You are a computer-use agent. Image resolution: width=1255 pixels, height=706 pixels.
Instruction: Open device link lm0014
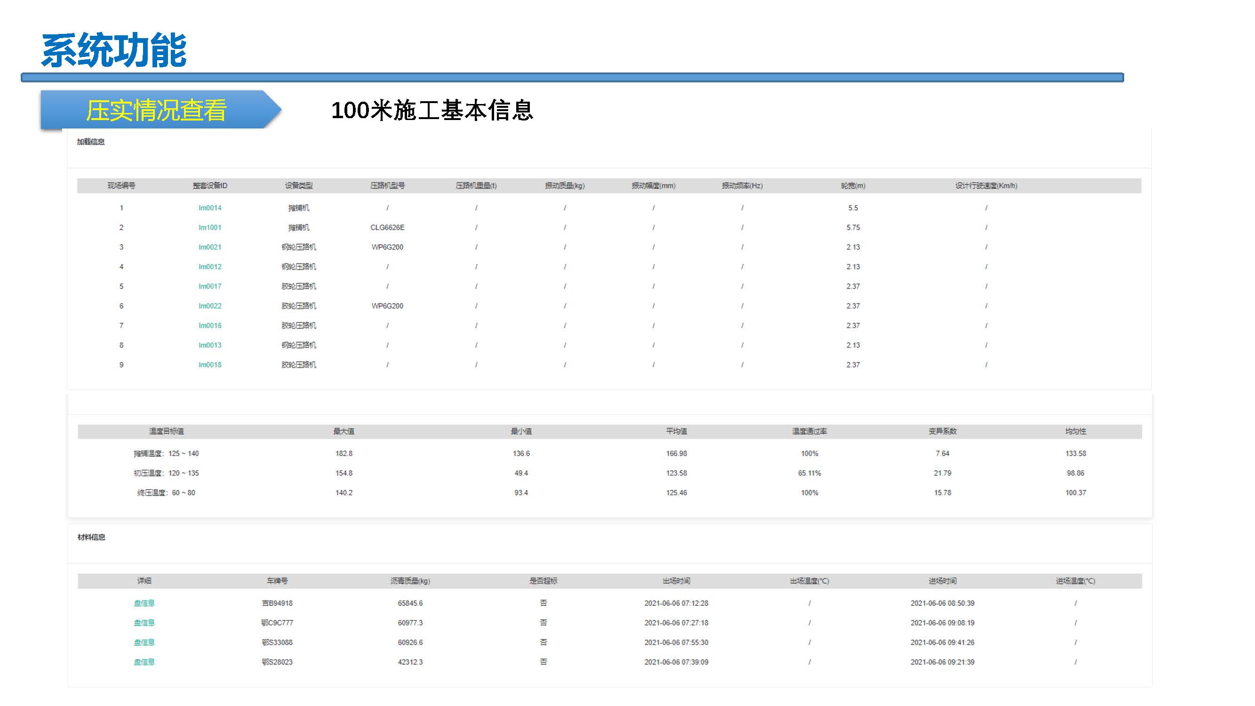(x=210, y=208)
